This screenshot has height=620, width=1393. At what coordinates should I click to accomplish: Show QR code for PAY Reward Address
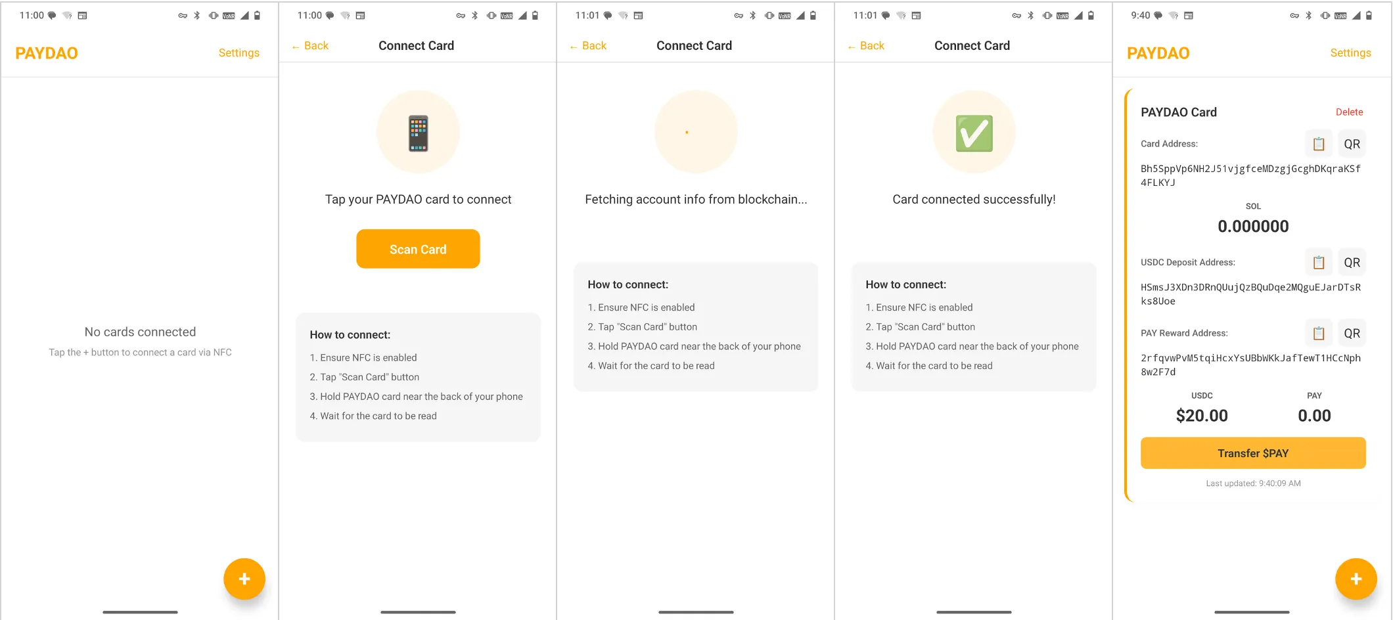(x=1352, y=333)
